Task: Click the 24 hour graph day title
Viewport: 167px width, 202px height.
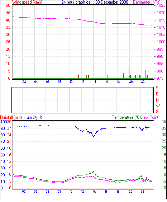Action: (x=95, y=2)
